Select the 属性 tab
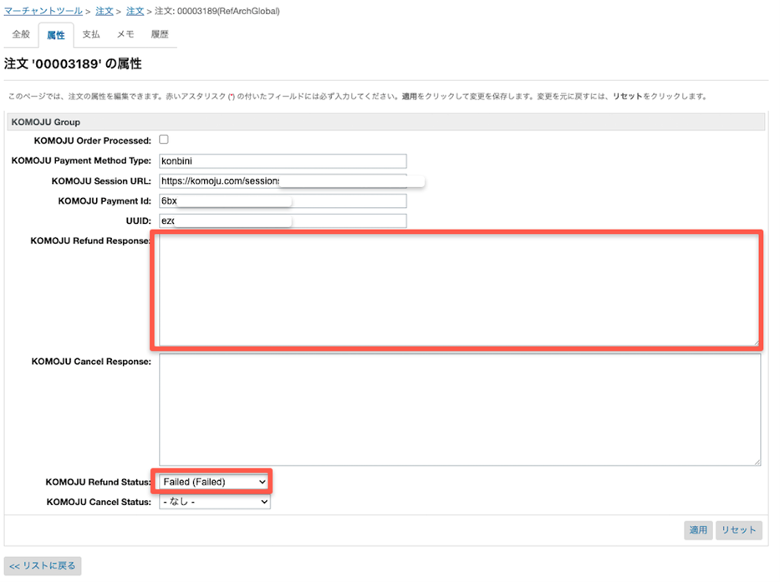 (x=56, y=35)
